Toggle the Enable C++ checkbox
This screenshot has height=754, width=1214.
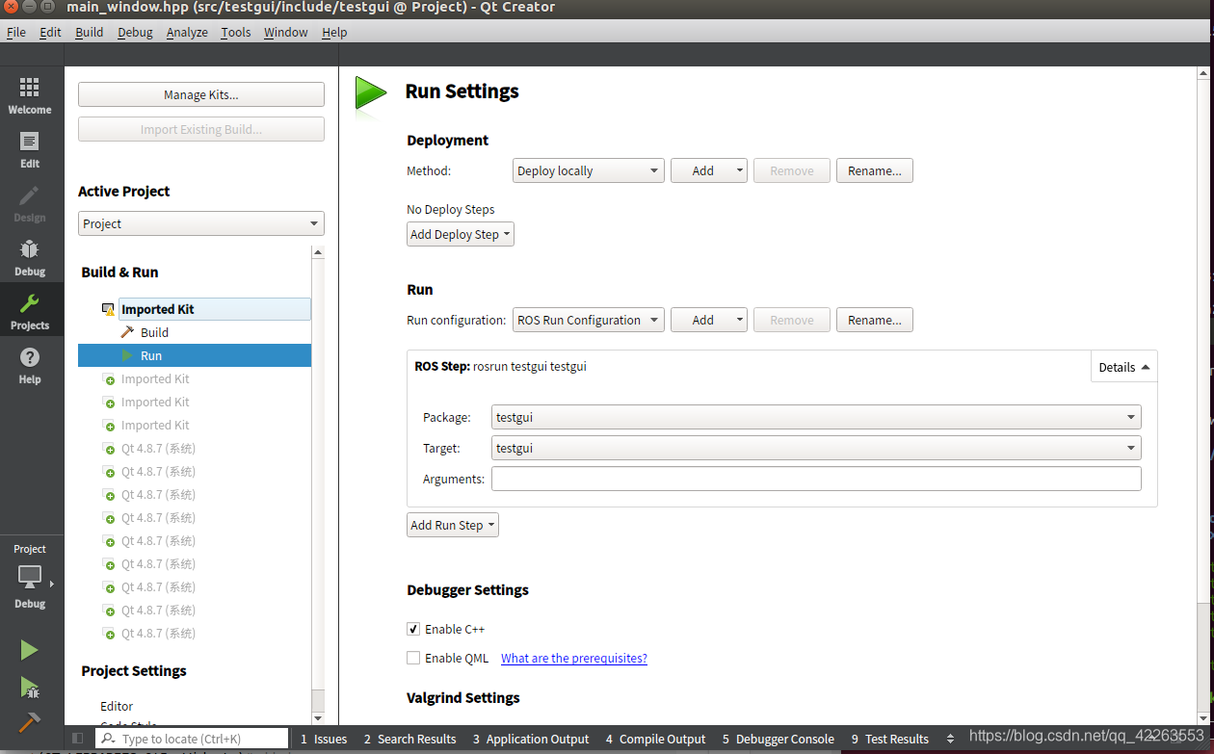click(x=413, y=629)
